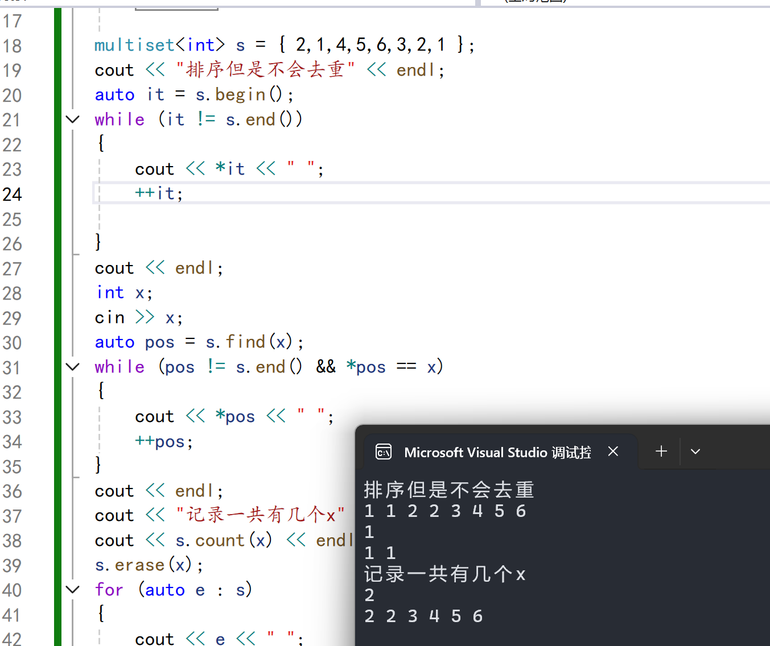Click the green change indicator bar in the margin

pos(57,284)
